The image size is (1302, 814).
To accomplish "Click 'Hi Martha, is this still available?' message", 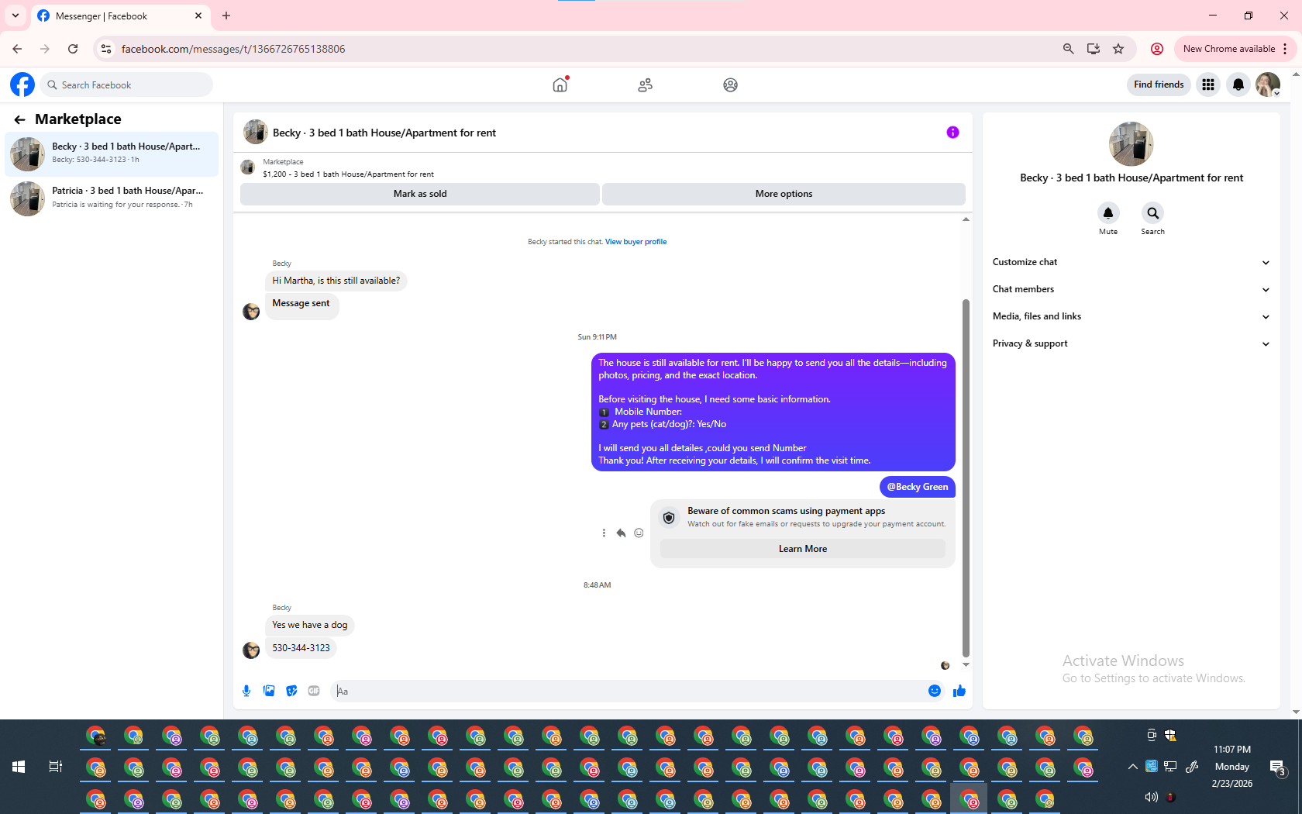I will 336,281.
